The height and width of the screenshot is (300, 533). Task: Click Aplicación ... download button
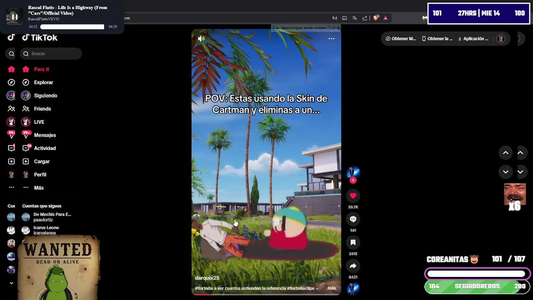pyautogui.click(x=473, y=39)
